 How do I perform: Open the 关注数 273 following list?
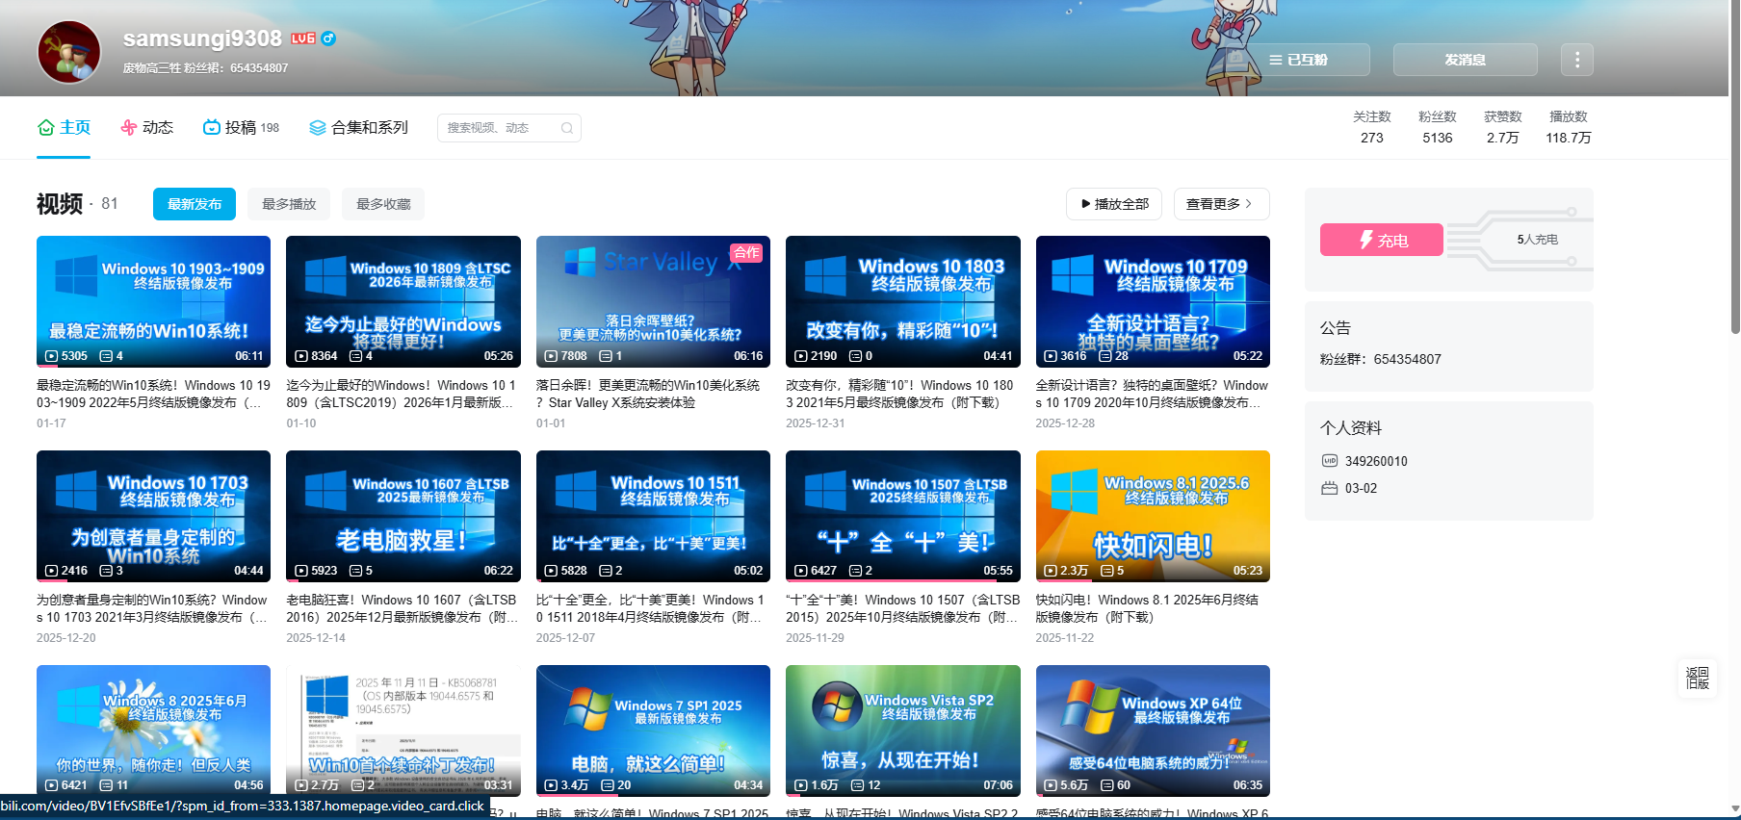tap(1372, 127)
